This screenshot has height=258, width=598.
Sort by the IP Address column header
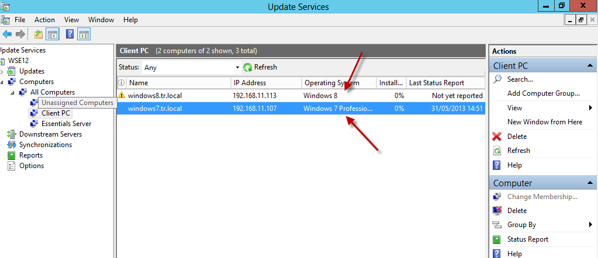250,83
